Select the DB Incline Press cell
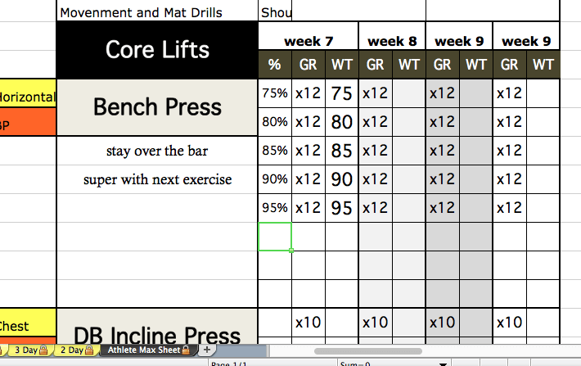Screen dimensions: 581x366 pos(157,327)
